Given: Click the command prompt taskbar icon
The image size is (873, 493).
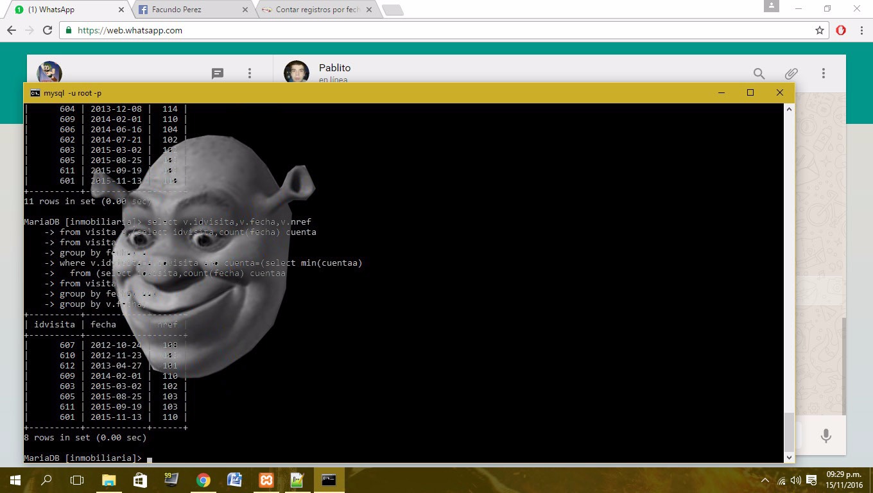Looking at the screenshot, I should [x=329, y=480].
